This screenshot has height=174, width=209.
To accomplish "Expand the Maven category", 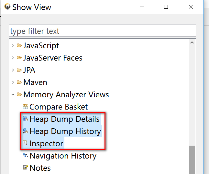I will tap(13, 82).
